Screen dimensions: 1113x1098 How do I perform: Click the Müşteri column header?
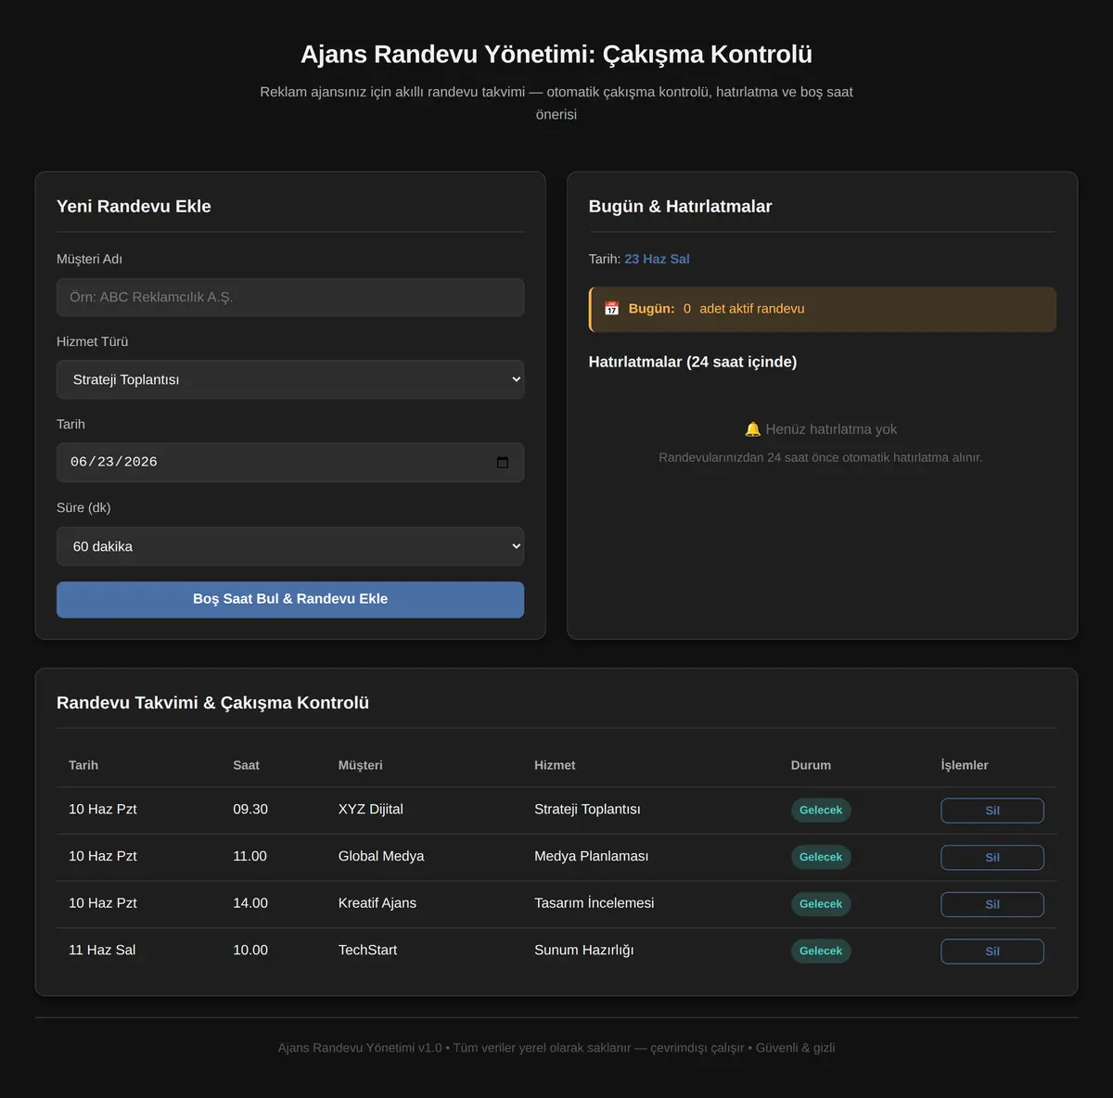[x=360, y=765]
